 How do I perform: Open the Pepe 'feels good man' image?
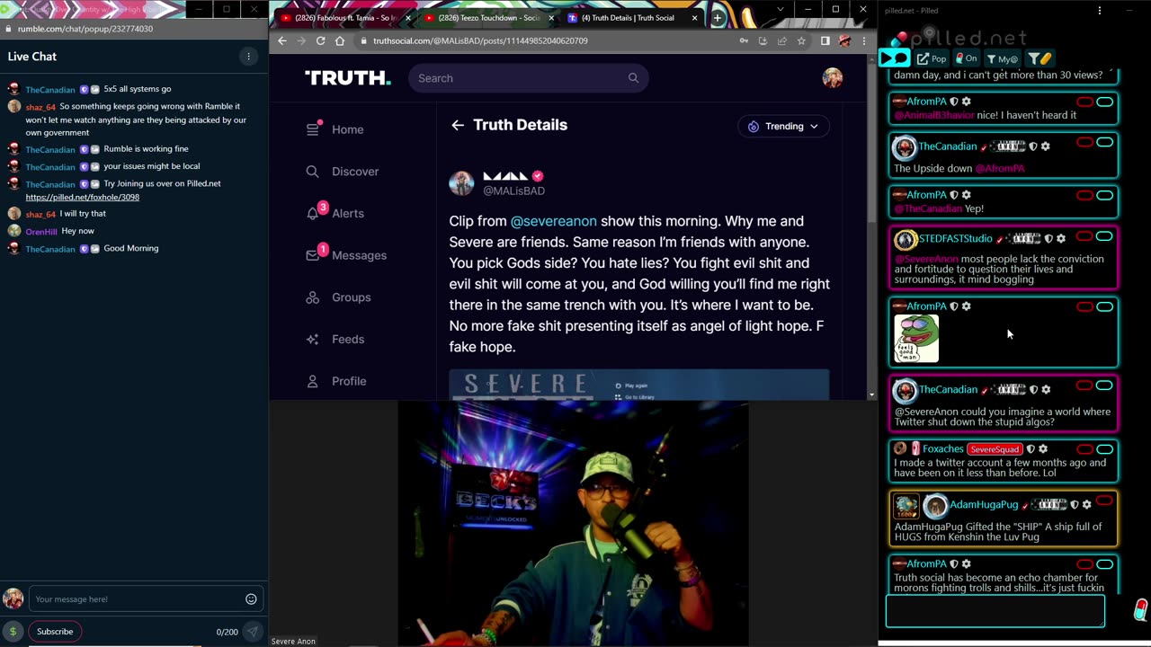[916, 339]
